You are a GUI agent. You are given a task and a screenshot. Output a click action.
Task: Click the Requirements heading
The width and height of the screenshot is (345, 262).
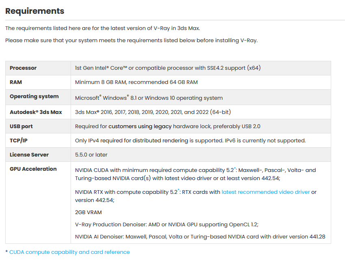pyautogui.click(x=35, y=11)
